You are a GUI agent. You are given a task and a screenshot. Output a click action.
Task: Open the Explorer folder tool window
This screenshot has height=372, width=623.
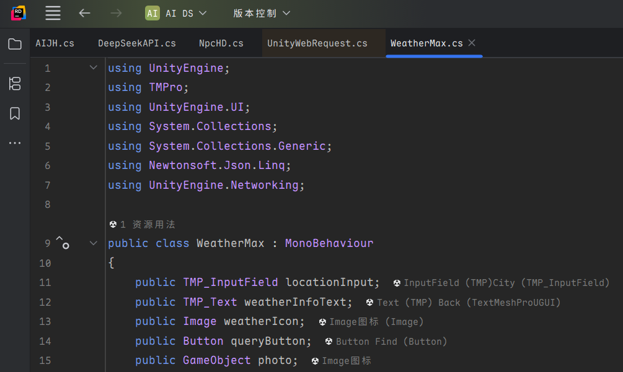(x=15, y=44)
